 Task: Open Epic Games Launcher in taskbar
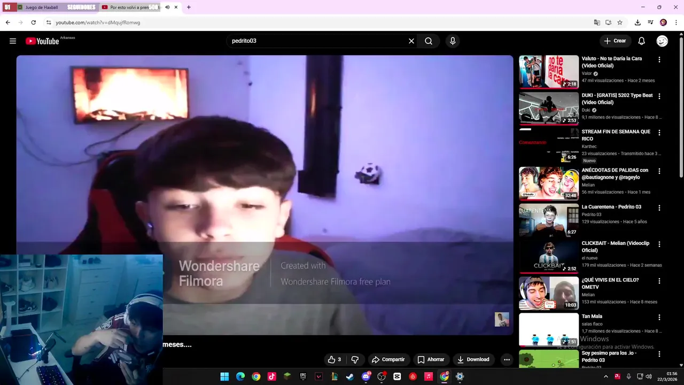click(303, 376)
